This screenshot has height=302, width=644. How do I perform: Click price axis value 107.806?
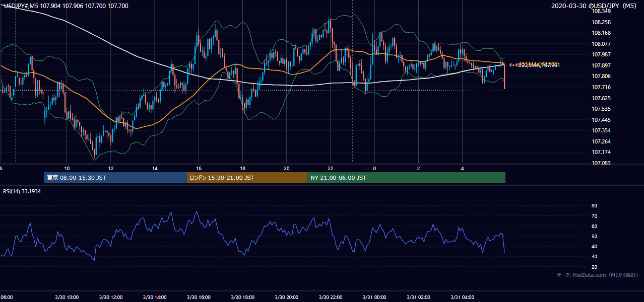(x=601, y=76)
